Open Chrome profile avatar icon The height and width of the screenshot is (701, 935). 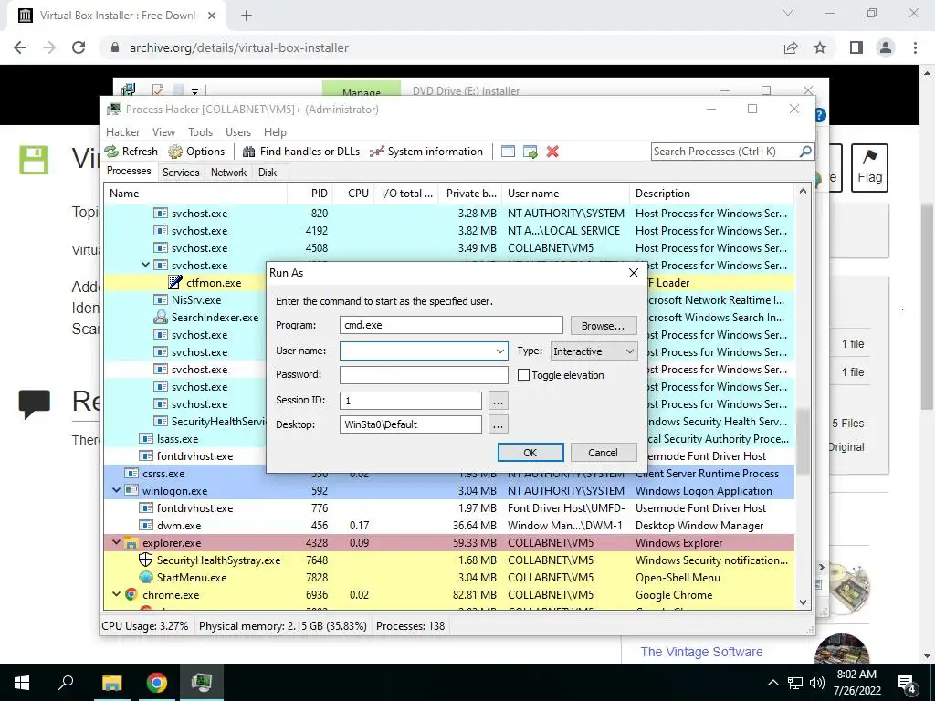[886, 47]
